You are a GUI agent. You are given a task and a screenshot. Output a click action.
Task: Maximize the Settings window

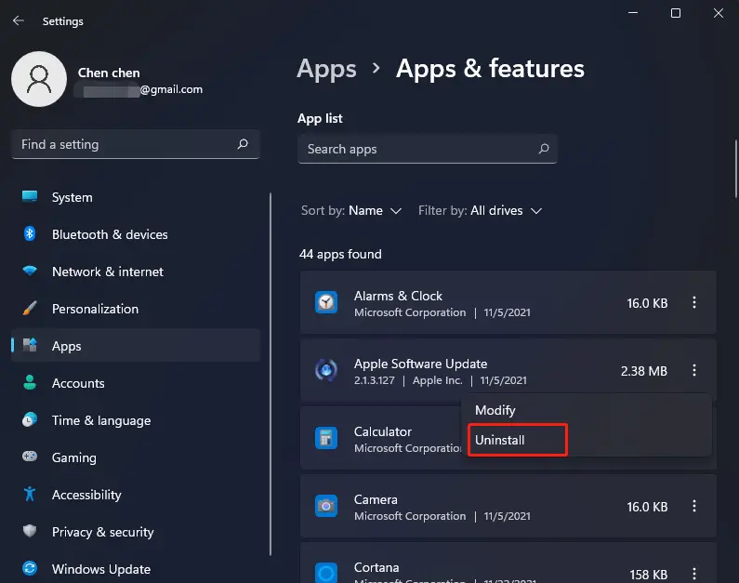676,13
